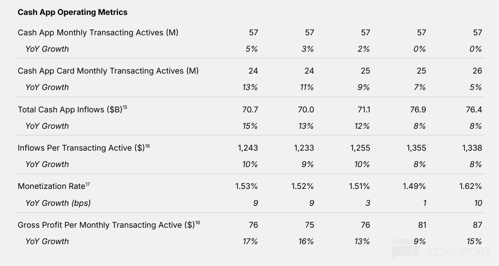Select the 26 Cash App Card actives value
The height and width of the screenshot is (266, 499).
(x=478, y=71)
